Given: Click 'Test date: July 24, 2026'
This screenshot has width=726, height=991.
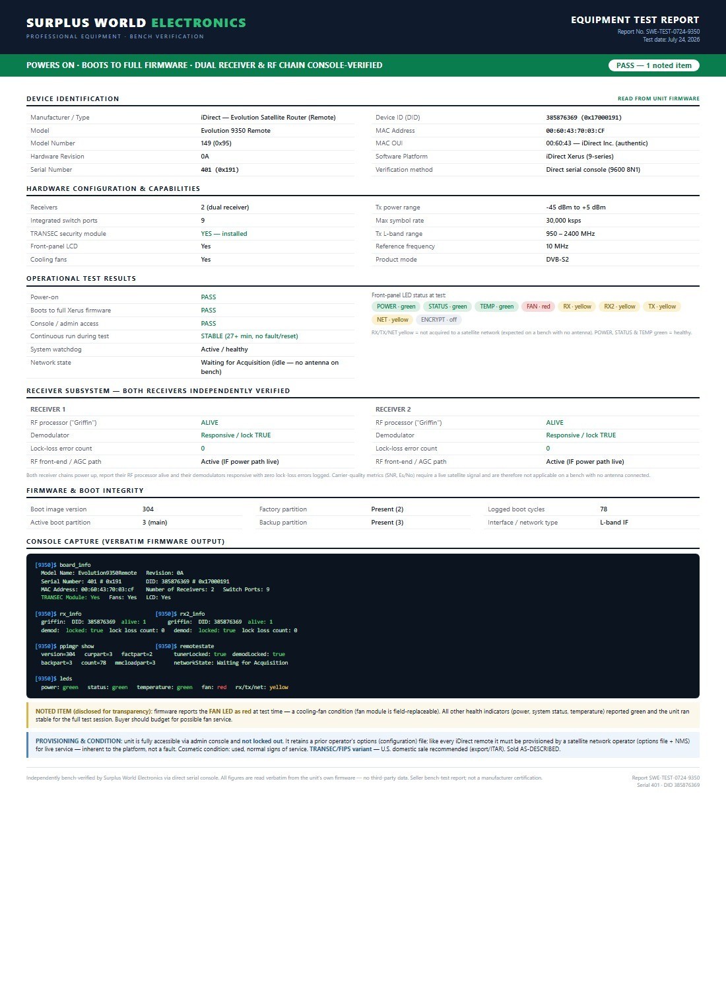Looking at the screenshot, I should pyautogui.click(x=671, y=40).
